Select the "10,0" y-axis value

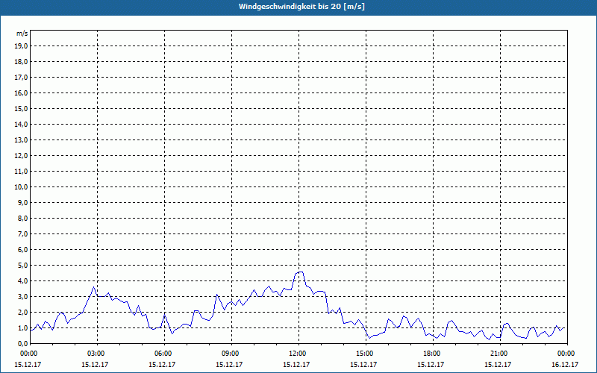pyautogui.click(x=21, y=187)
